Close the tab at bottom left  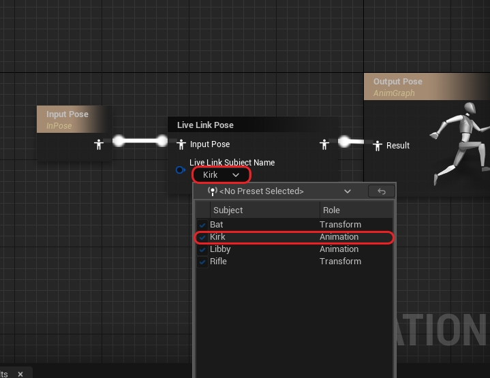[20, 374]
